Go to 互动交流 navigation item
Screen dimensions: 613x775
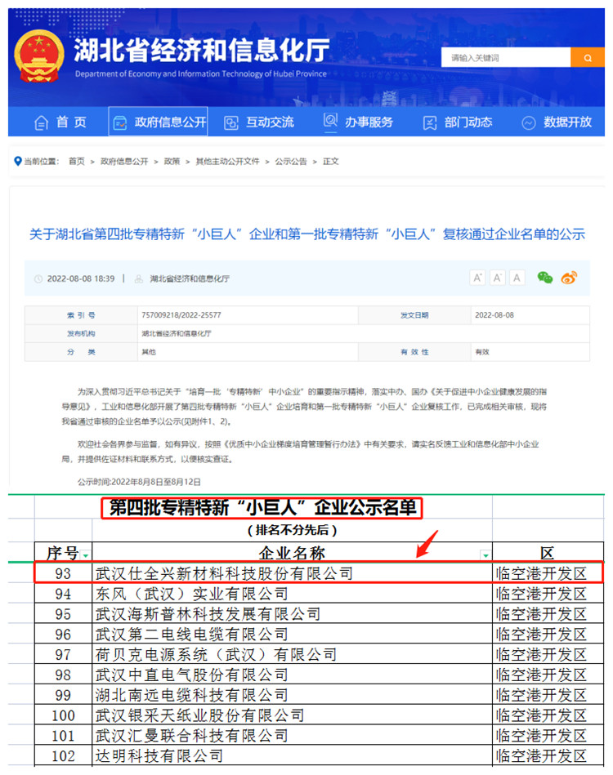pos(259,122)
